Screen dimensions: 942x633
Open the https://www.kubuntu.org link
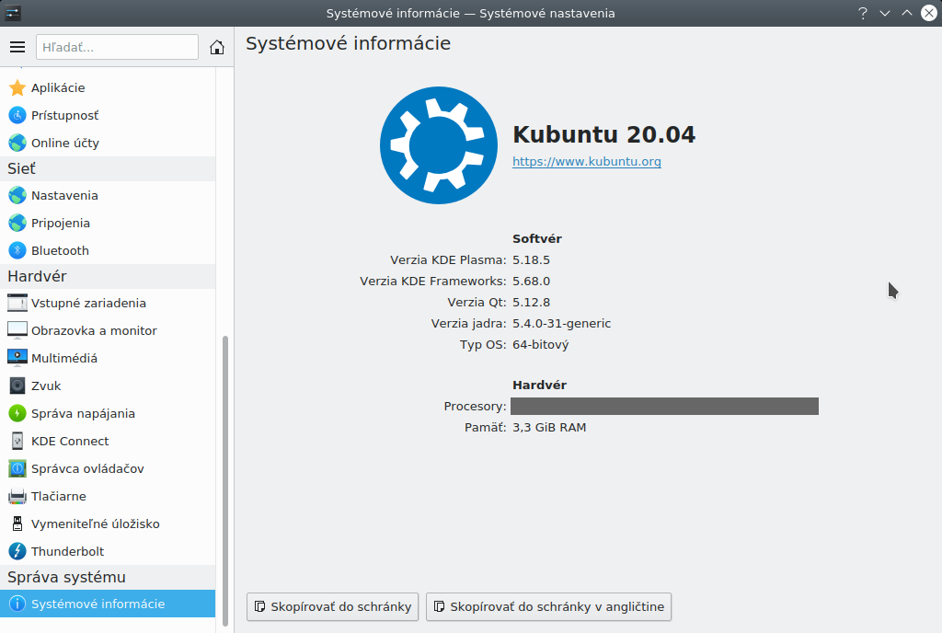(x=586, y=162)
